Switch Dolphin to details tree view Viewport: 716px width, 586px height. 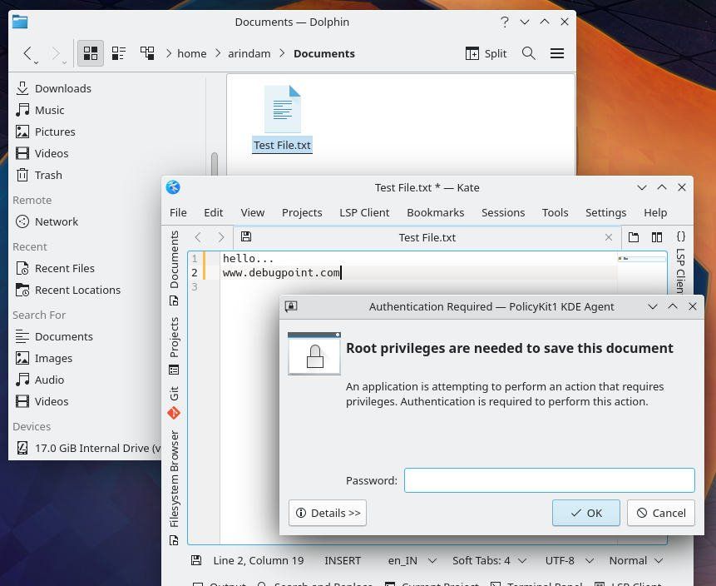coord(147,53)
